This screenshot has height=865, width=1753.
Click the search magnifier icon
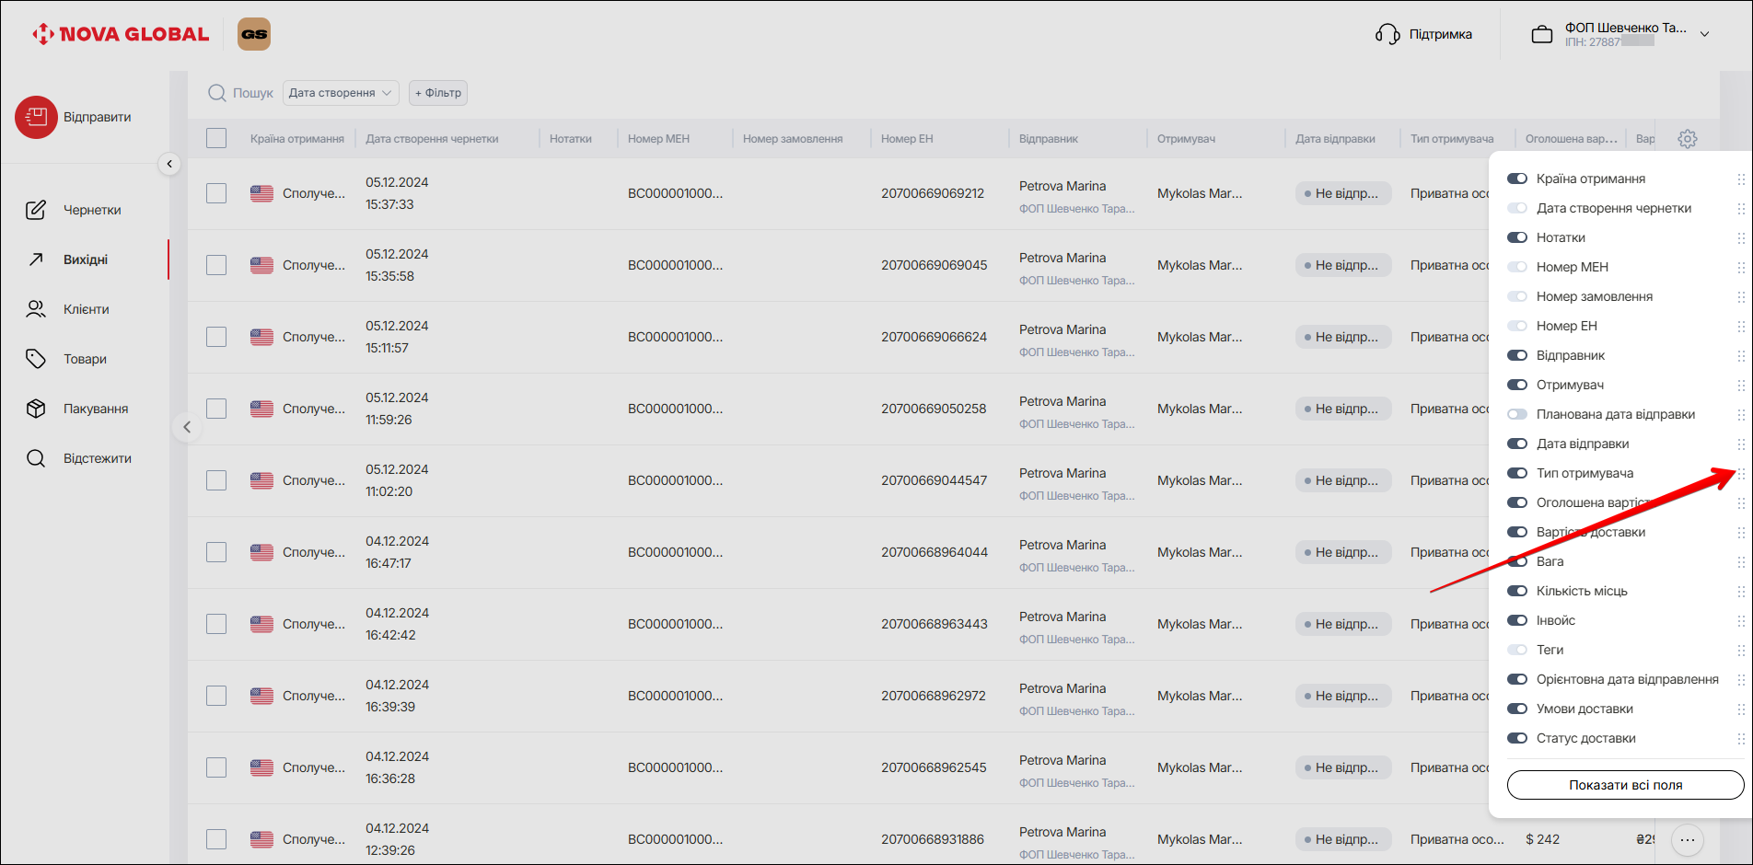coord(217,93)
